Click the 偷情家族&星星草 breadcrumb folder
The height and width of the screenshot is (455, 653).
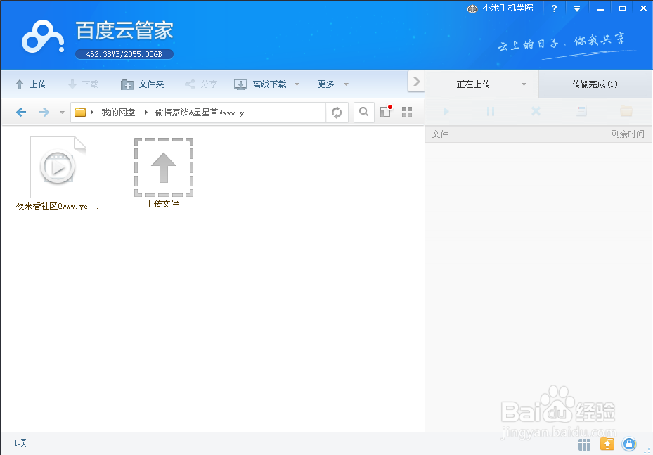point(205,113)
